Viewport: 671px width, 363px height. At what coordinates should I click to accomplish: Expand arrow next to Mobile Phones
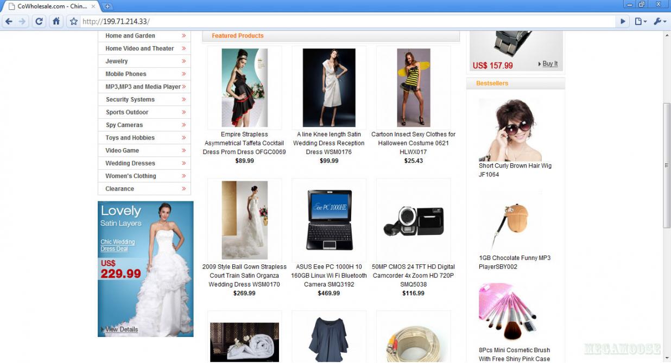click(184, 74)
